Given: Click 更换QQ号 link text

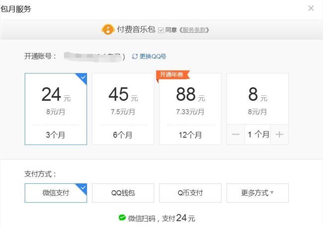Looking at the screenshot, I should (153, 56).
